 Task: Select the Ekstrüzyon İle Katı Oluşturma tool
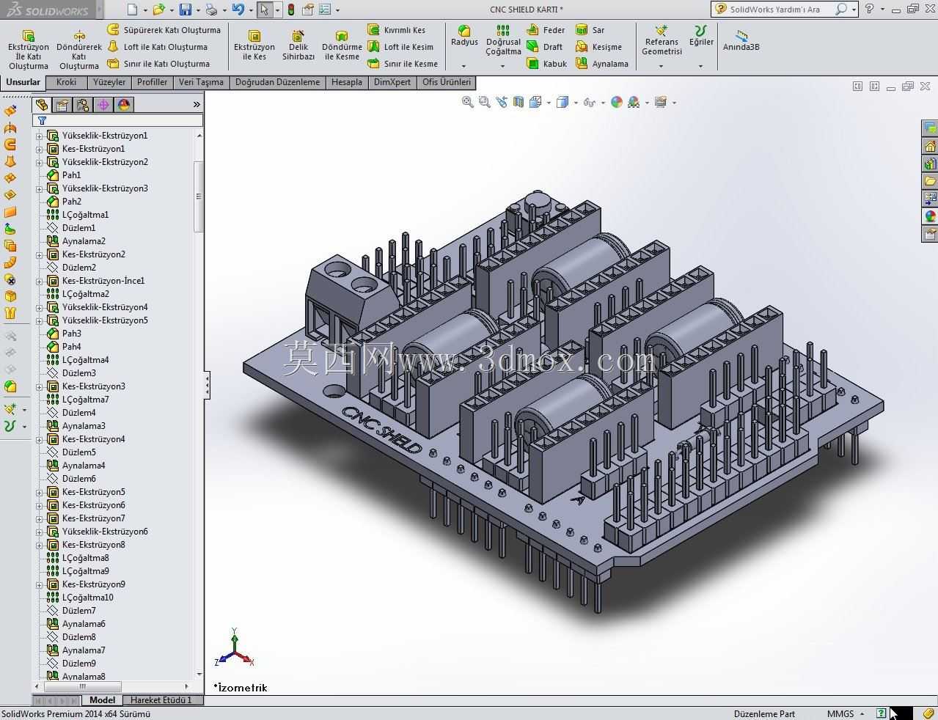[28, 50]
